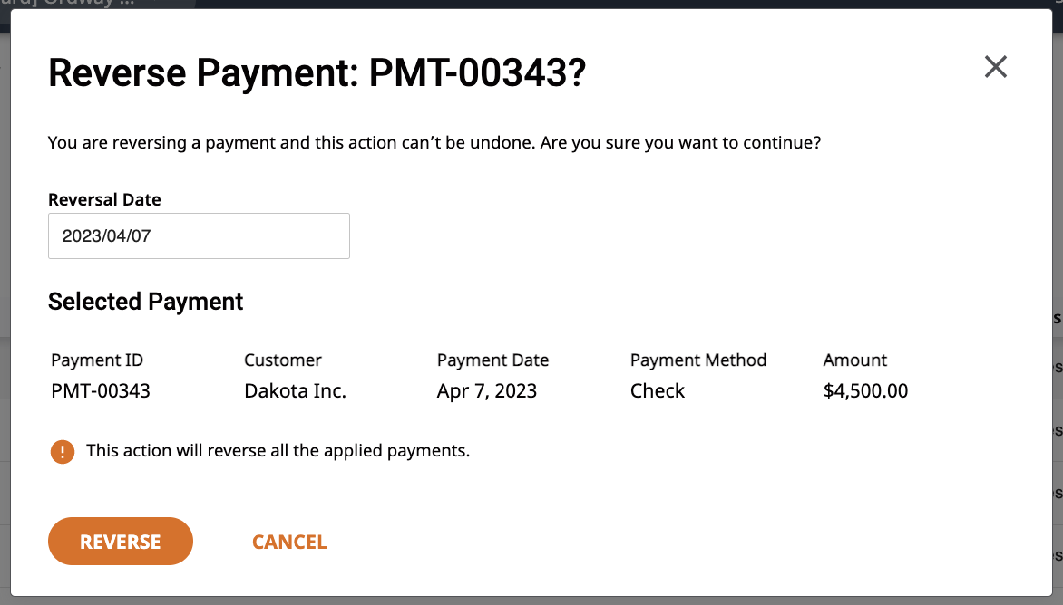Click the Payment ID column header

tap(97, 360)
